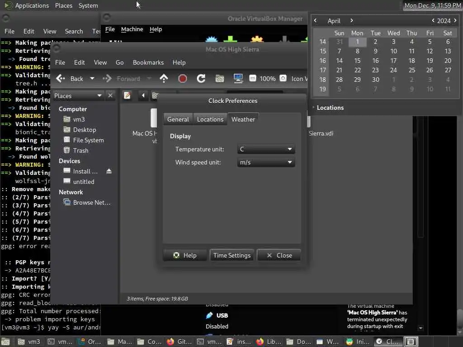The image size is (463, 347).
Task: Switch to vm3 folder taskbar window
Action: click(29, 342)
